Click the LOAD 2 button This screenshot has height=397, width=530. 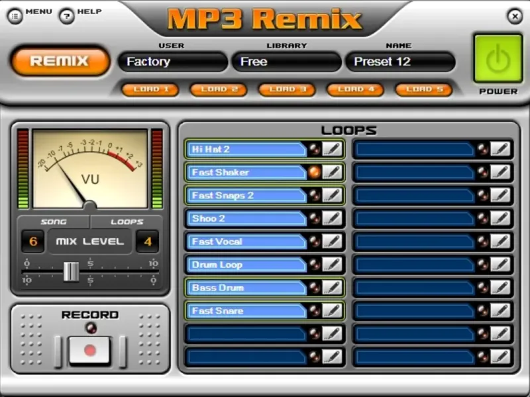219,89
